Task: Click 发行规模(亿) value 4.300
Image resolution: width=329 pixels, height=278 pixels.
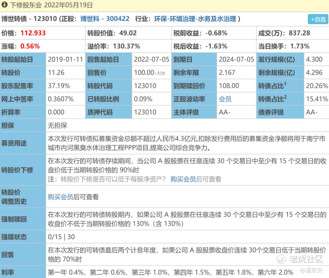Action: coord(314,59)
